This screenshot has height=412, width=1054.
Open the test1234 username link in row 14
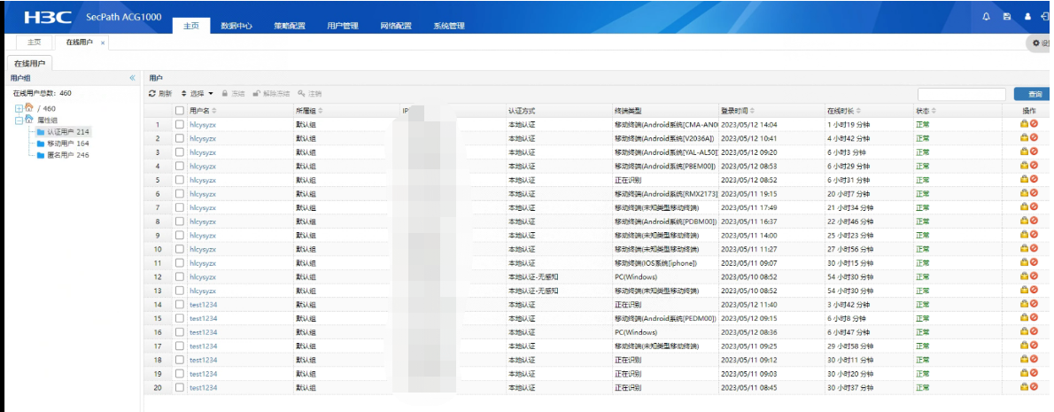point(204,304)
